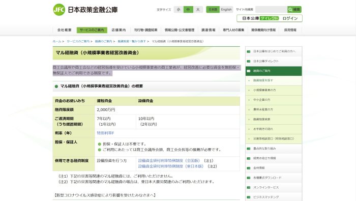Click the magnifier 検索 search button
Image resolution: width=356 pixels, height=201 pixels.
tap(294, 10)
